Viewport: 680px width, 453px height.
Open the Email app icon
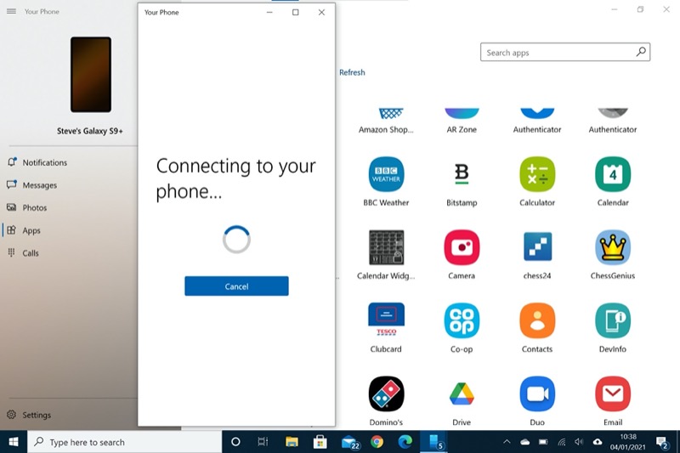click(612, 394)
